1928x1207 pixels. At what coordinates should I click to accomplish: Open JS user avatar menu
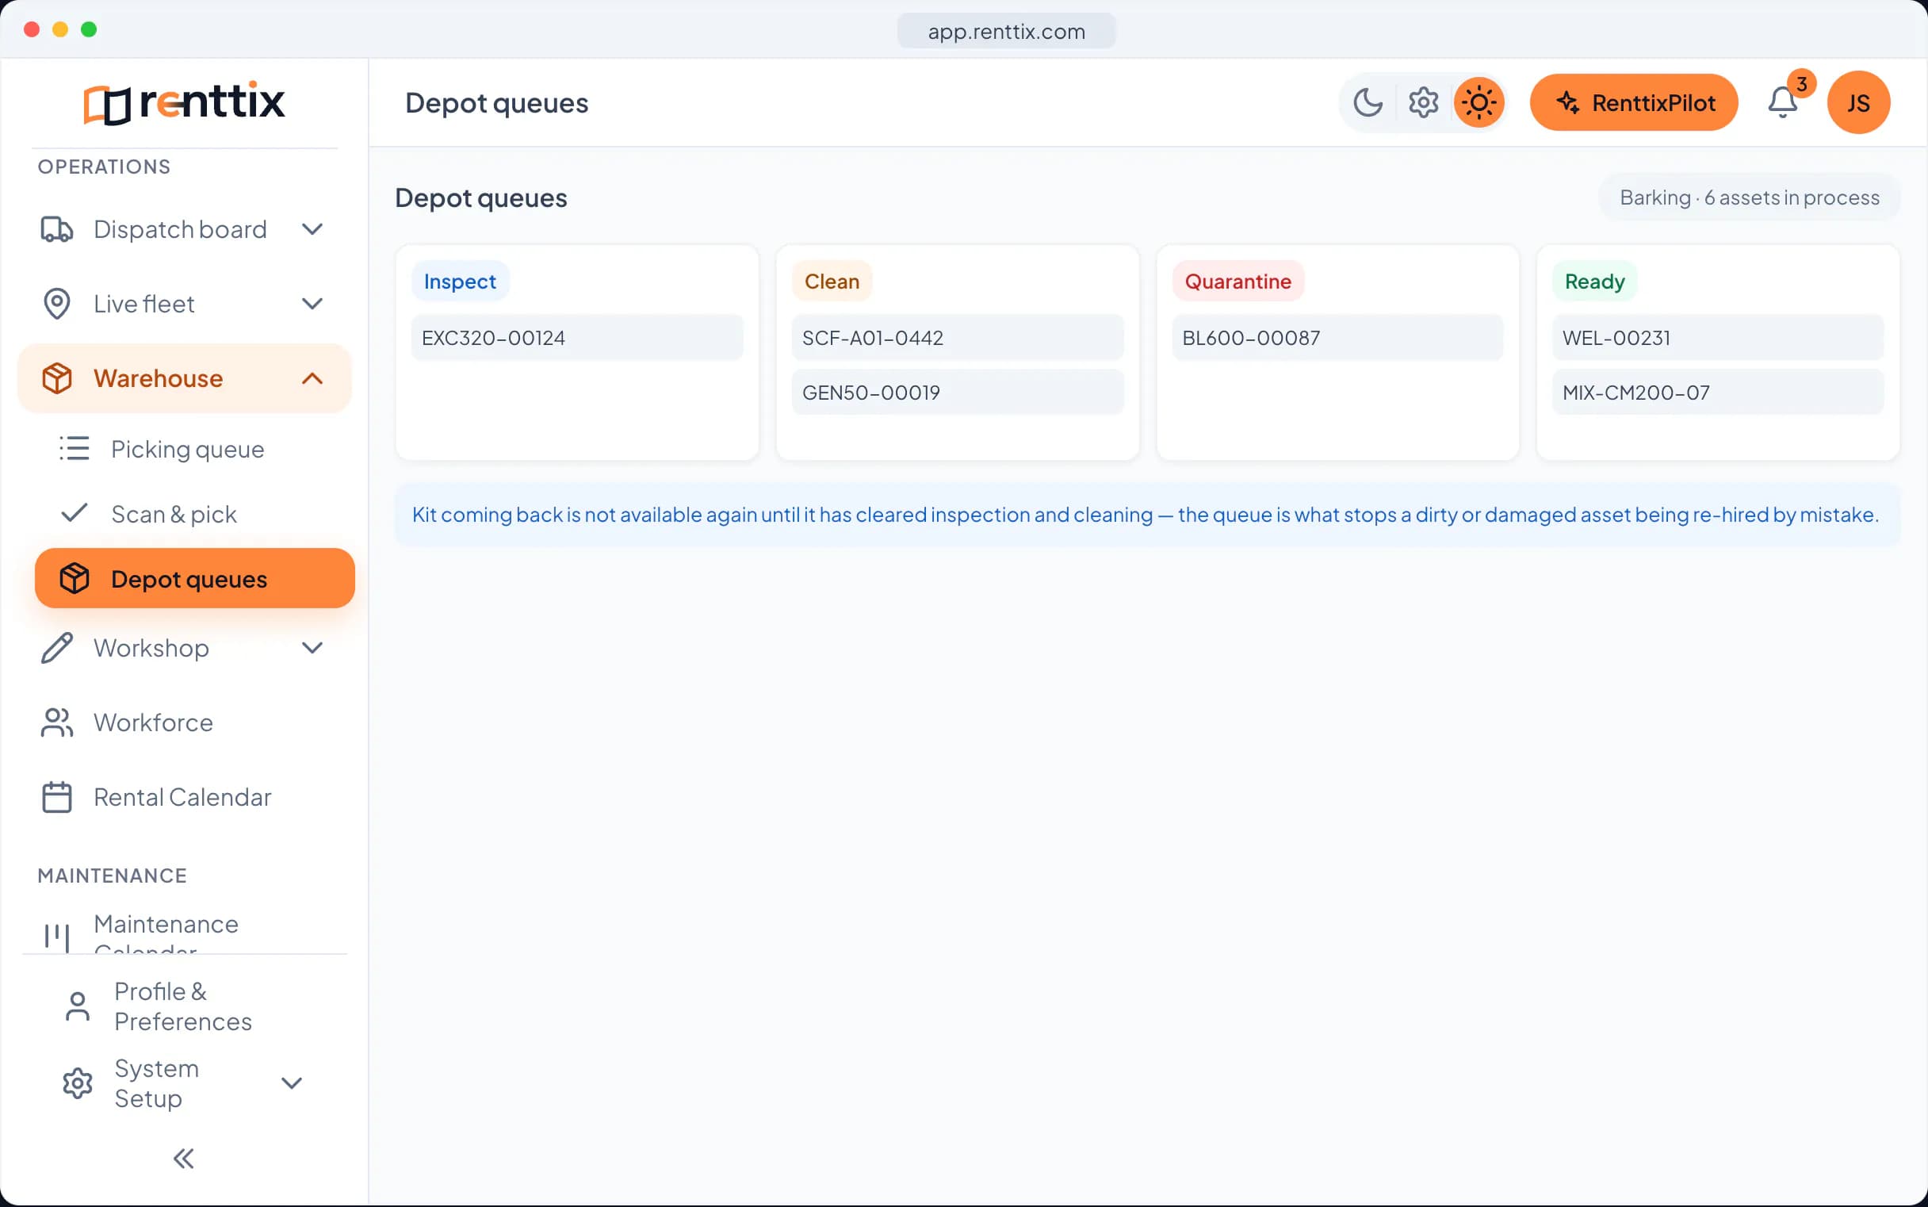1857,103
